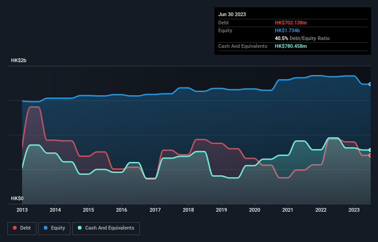The width and height of the screenshot is (378, 242).
Task: Click the 2020 x-axis label
Action: 255,210
